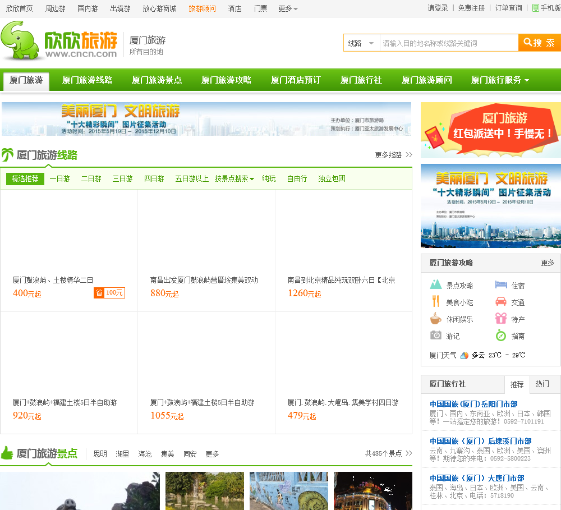Filter attractions by 思明 district
Screen dimensions: 561x510
point(100,454)
